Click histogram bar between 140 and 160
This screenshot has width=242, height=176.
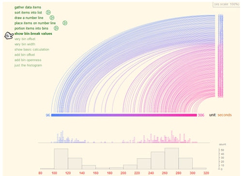pos(89,167)
